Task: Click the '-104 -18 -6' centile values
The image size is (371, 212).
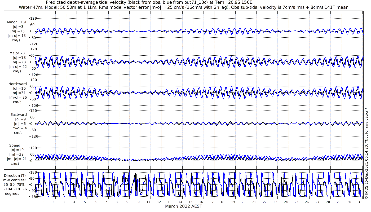Action: (x=15, y=189)
